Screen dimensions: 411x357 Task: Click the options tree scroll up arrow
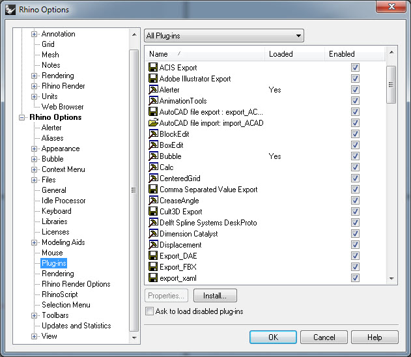pyautogui.click(x=134, y=35)
